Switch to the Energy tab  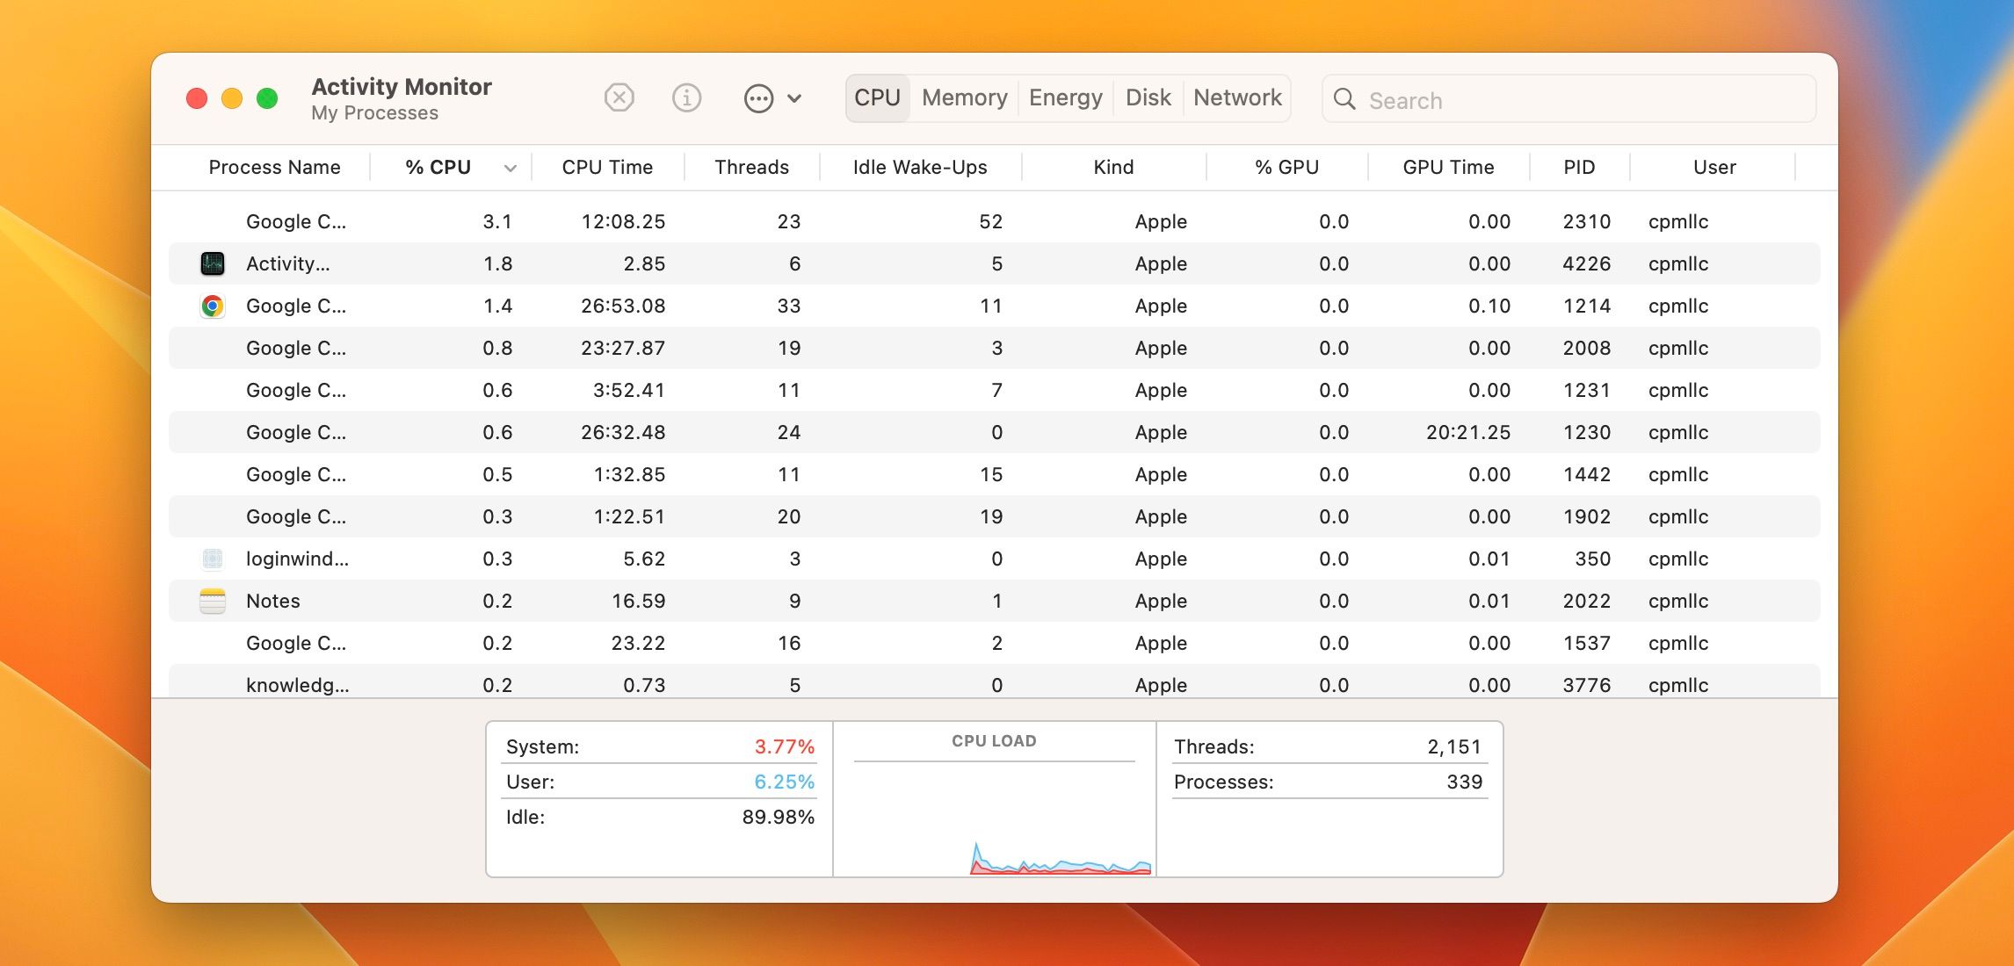tap(1065, 97)
